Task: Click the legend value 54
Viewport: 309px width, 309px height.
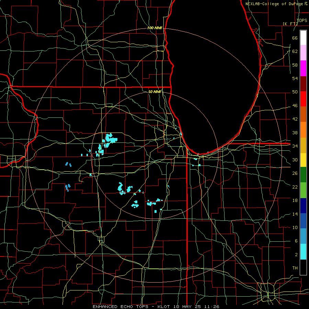Action: (295, 78)
